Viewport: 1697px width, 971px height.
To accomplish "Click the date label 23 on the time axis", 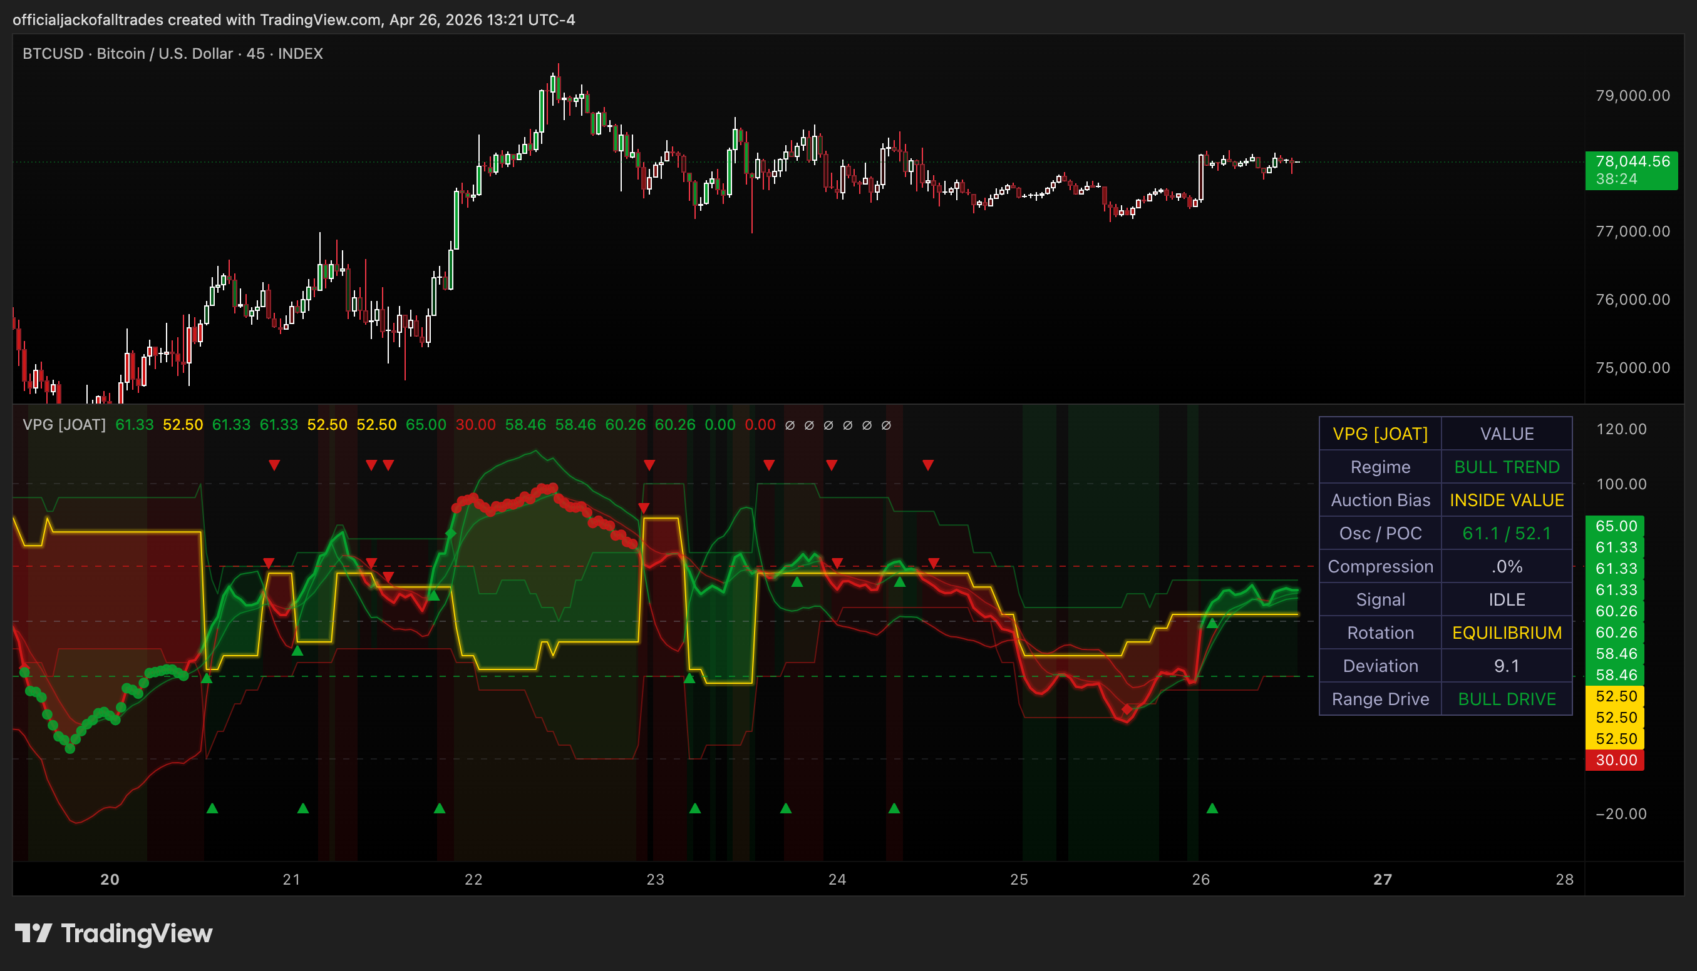I will [x=655, y=880].
